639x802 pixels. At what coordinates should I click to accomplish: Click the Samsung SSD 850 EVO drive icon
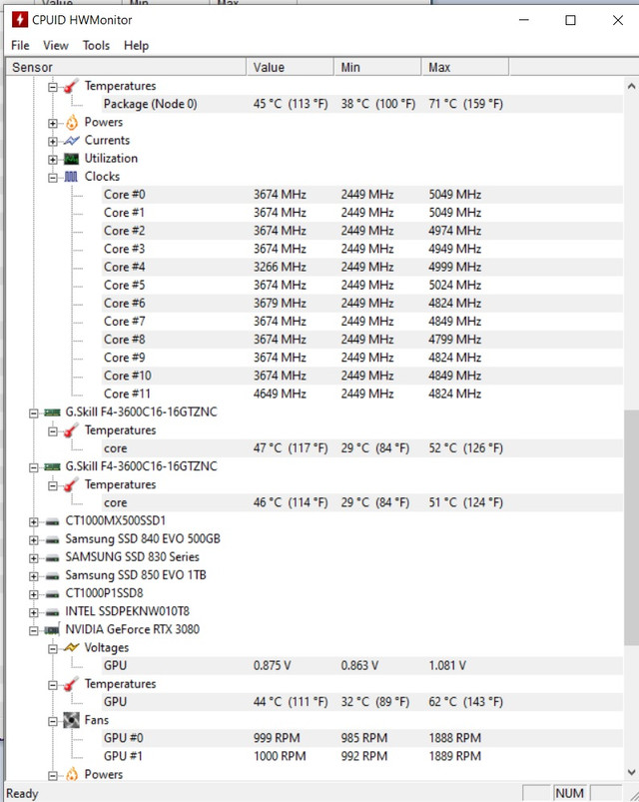(x=52, y=575)
